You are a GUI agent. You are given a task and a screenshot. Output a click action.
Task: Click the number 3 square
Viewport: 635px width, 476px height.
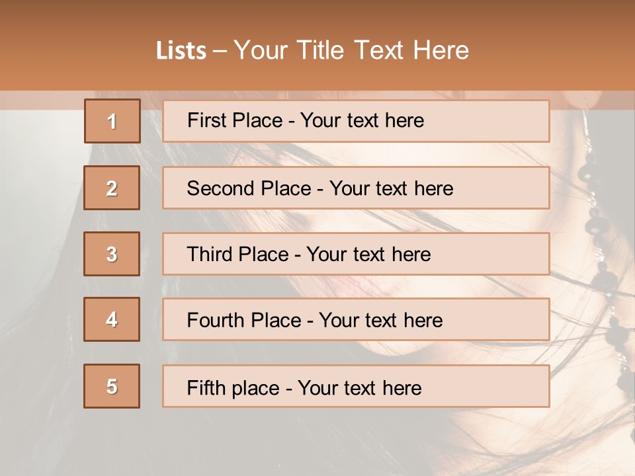112,254
